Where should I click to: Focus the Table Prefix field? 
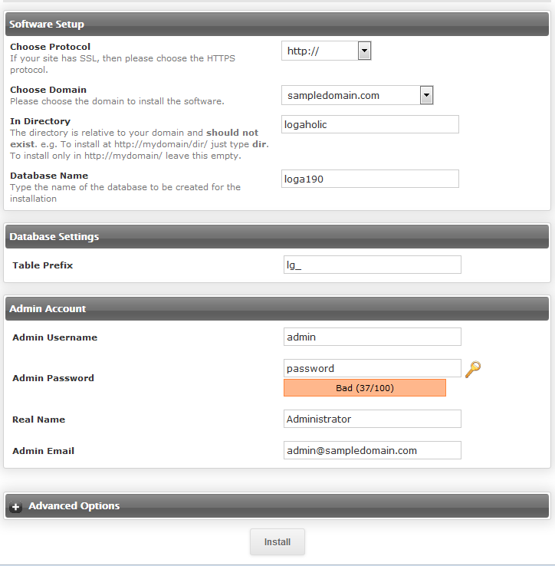[372, 265]
